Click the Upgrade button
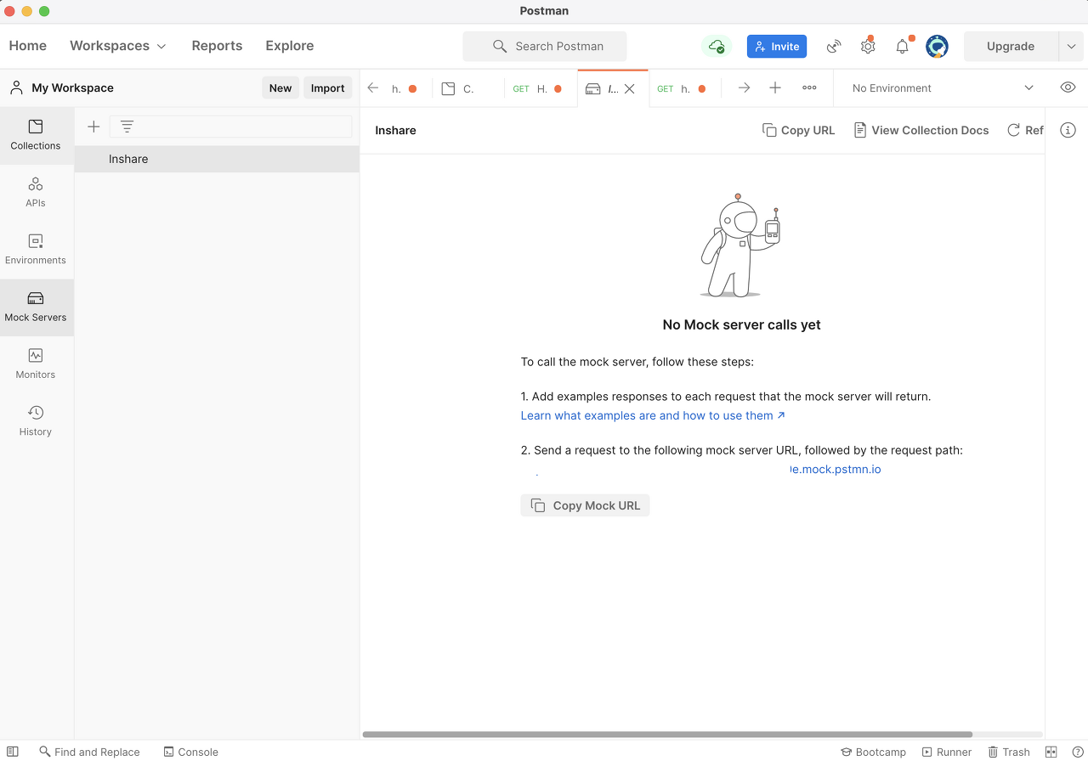The height and width of the screenshot is (761, 1088). [1011, 46]
